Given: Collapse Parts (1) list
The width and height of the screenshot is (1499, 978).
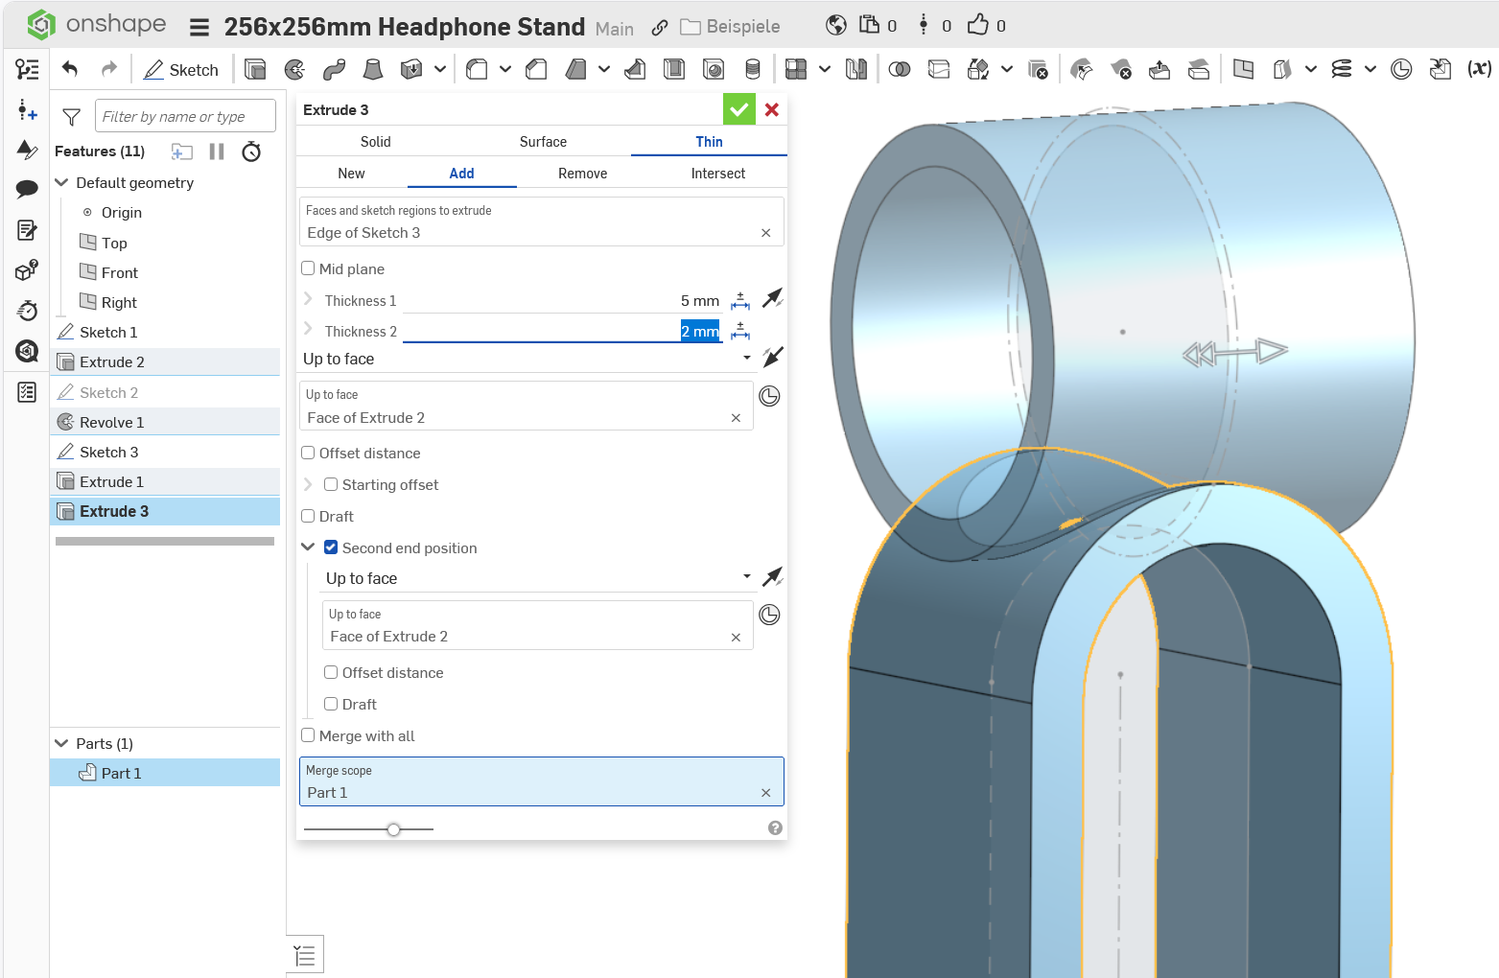Looking at the screenshot, I should pos(61,743).
